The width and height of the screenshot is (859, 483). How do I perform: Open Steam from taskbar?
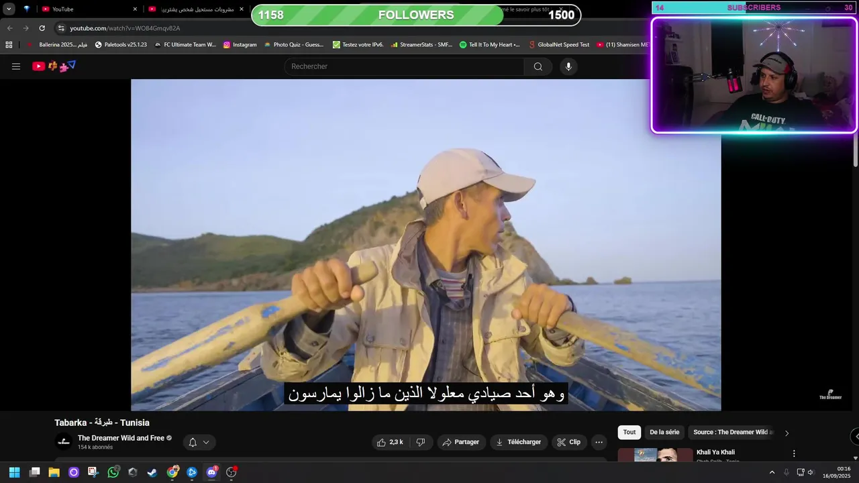coord(152,472)
